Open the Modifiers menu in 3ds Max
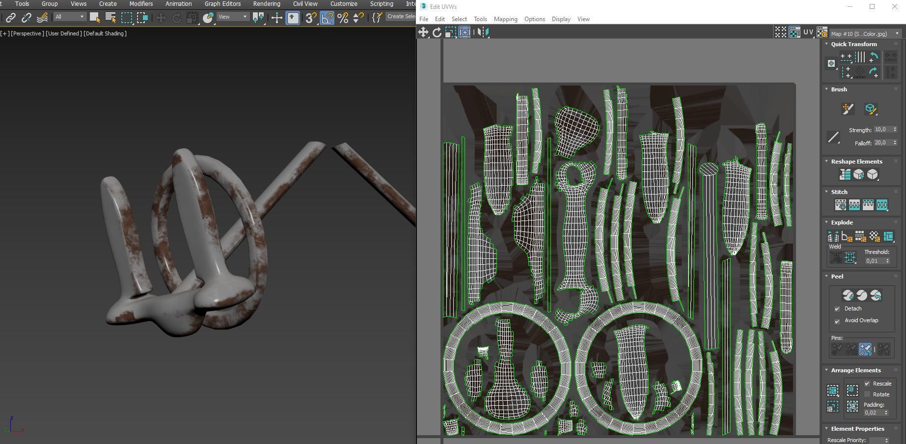The image size is (906, 444). [x=141, y=4]
